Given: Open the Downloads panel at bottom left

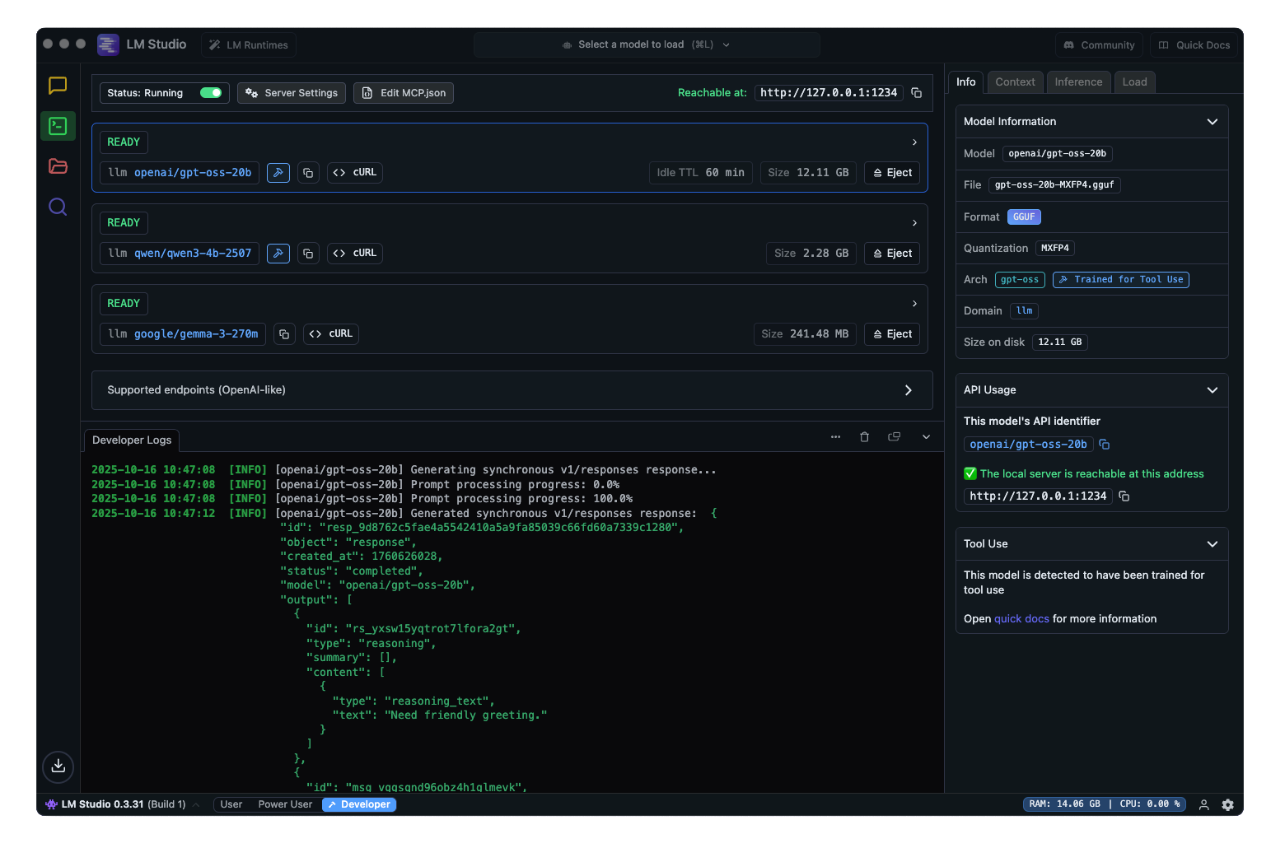Looking at the screenshot, I should coord(58,766).
